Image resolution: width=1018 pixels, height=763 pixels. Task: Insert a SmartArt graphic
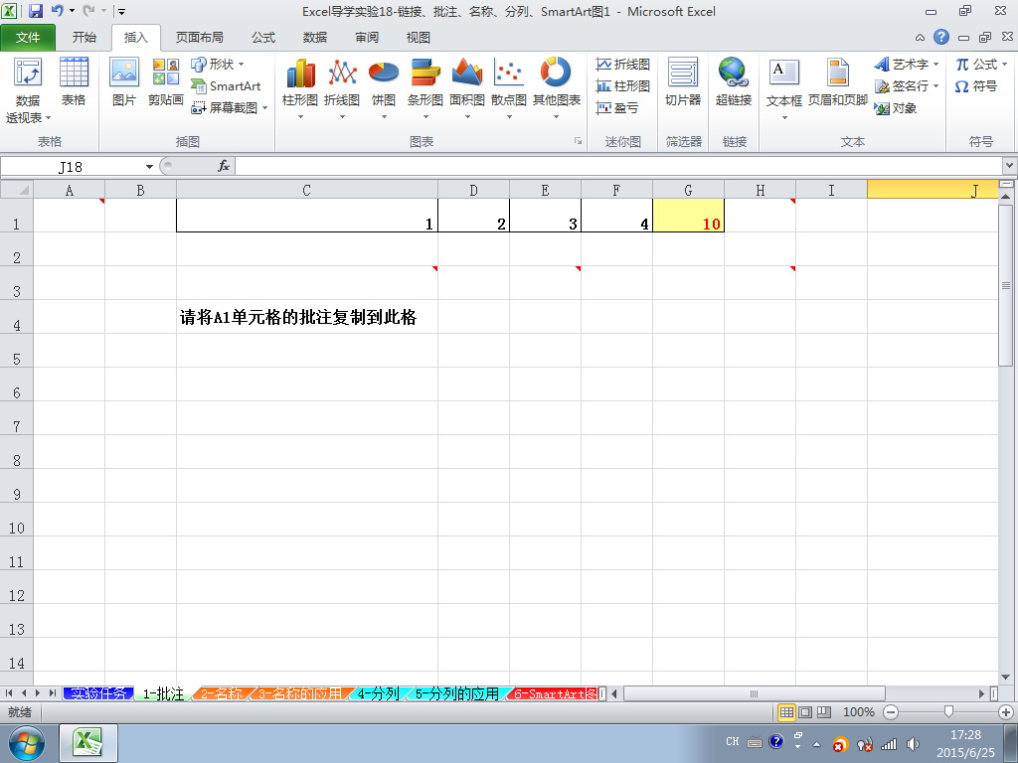(x=226, y=85)
